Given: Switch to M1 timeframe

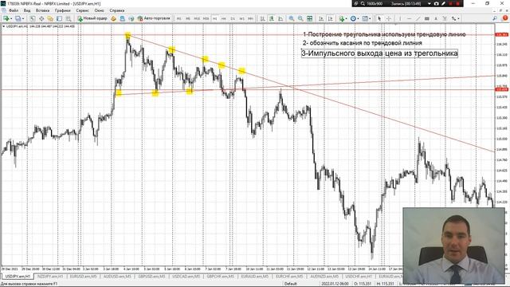Looking at the screenshot, I should [178, 19].
